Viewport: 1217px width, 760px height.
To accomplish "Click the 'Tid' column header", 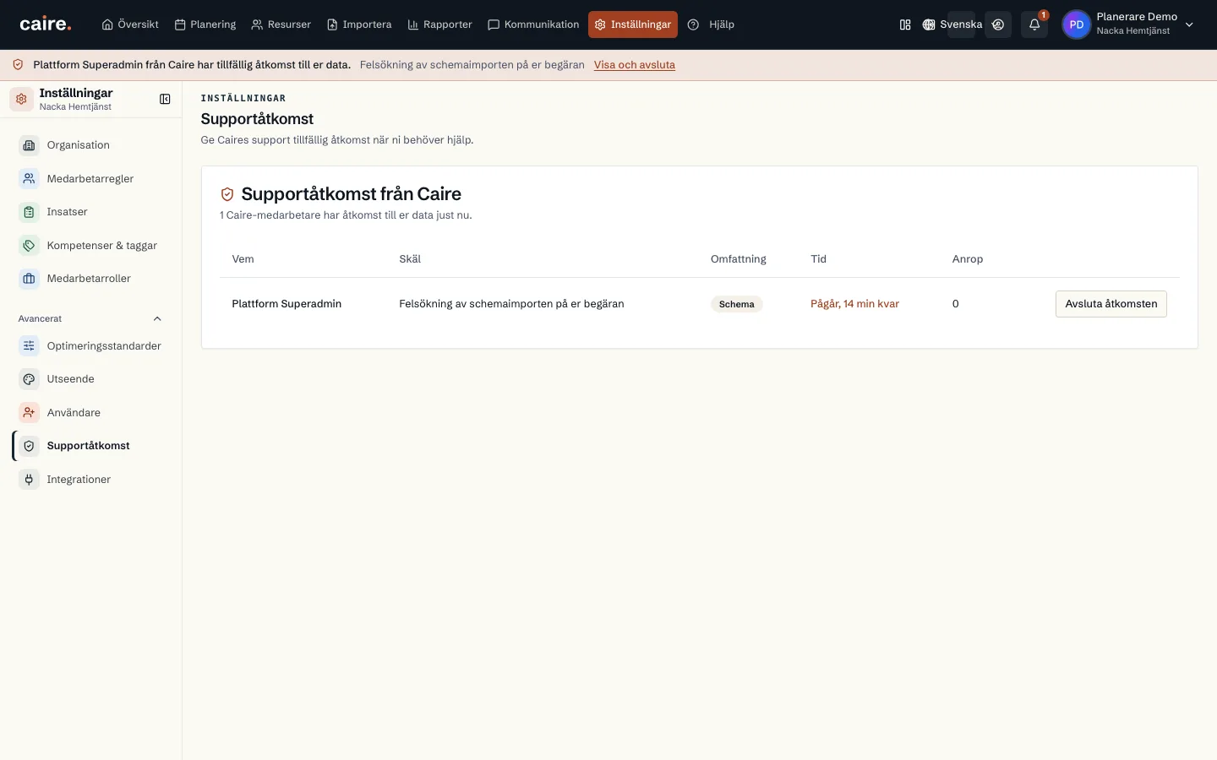I will point(818,259).
